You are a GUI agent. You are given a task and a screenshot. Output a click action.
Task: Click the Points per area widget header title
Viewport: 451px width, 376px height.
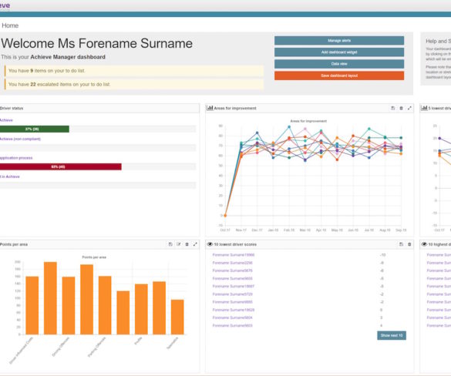[x=14, y=244]
